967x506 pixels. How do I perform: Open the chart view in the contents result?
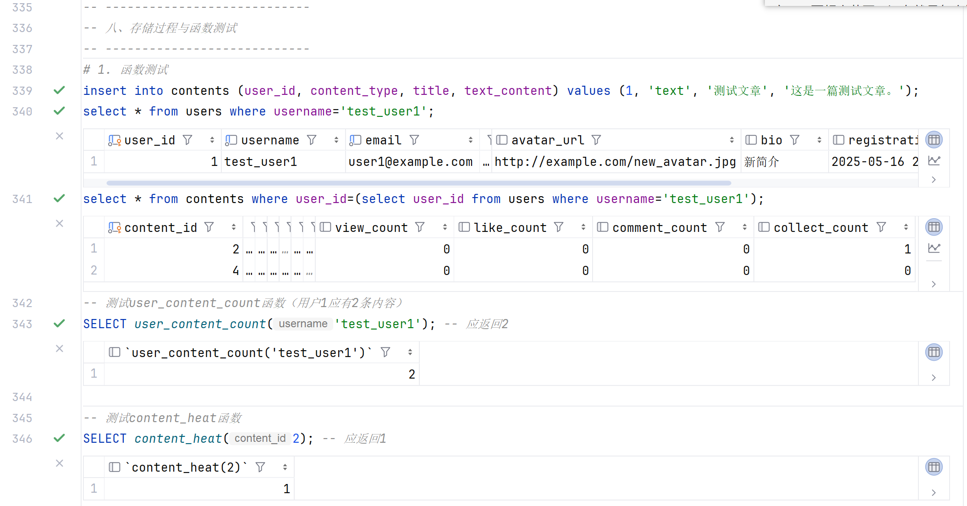pyautogui.click(x=934, y=248)
